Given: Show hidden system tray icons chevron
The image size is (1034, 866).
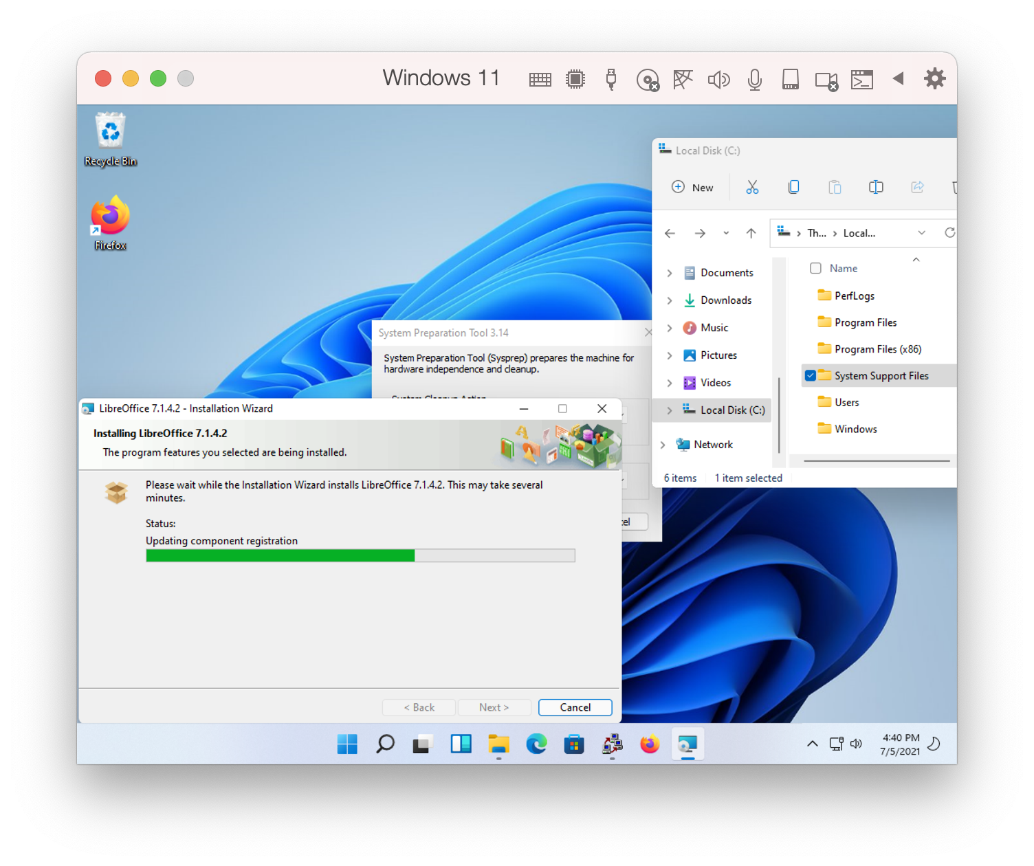Looking at the screenshot, I should pyautogui.click(x=812, y=744).
